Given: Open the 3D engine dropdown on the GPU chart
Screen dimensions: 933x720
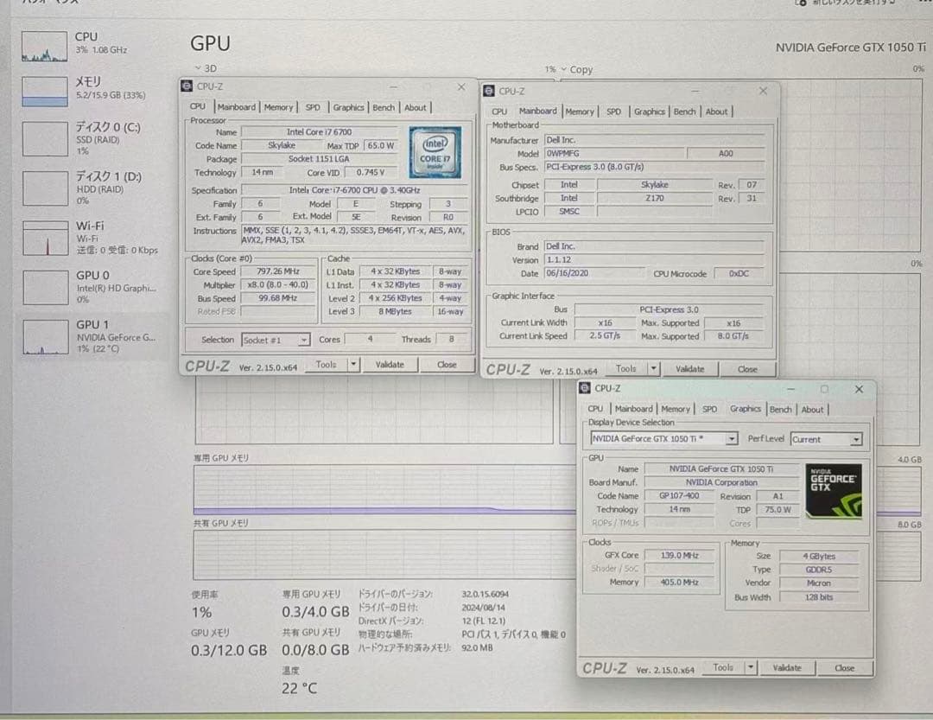Looking at the screenshot, I should tap(206, 68).
